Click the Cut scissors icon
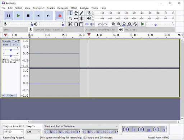Image resolution: width=184 pixels, height=140 pixels. pos(70,24)
